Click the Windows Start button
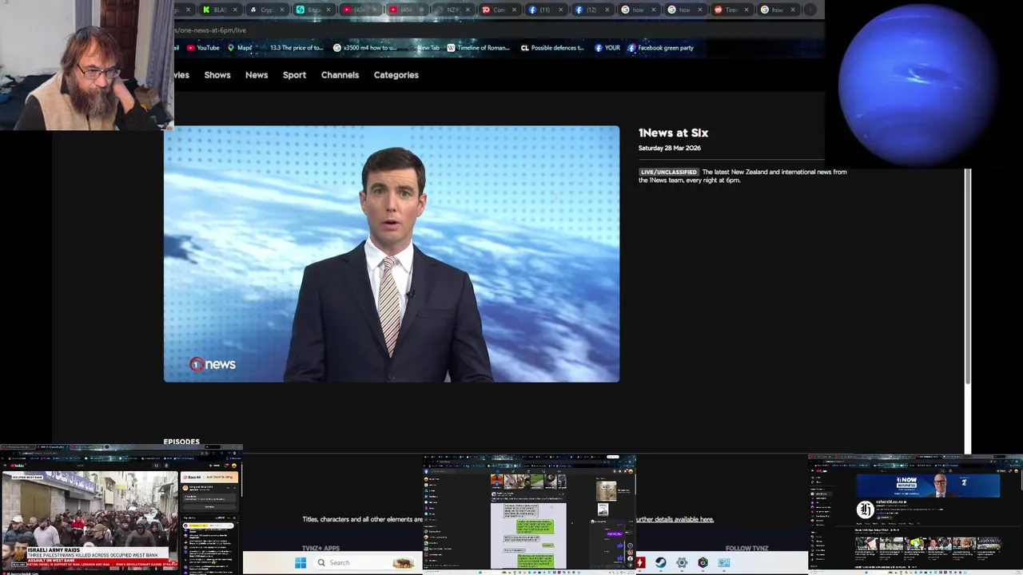Viewport: 1023px width, 575px height. [x=301, y=562]
